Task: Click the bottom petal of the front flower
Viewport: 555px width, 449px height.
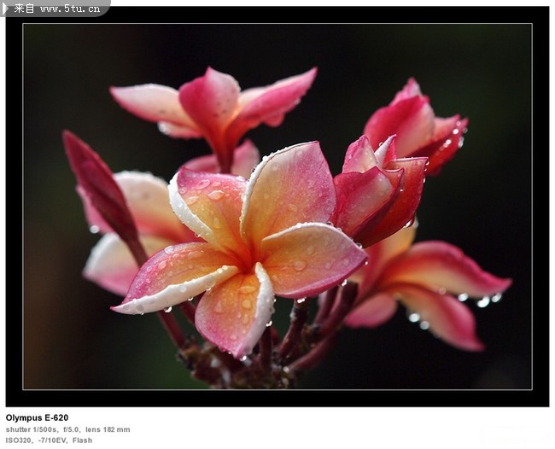Action: (235, 312)
